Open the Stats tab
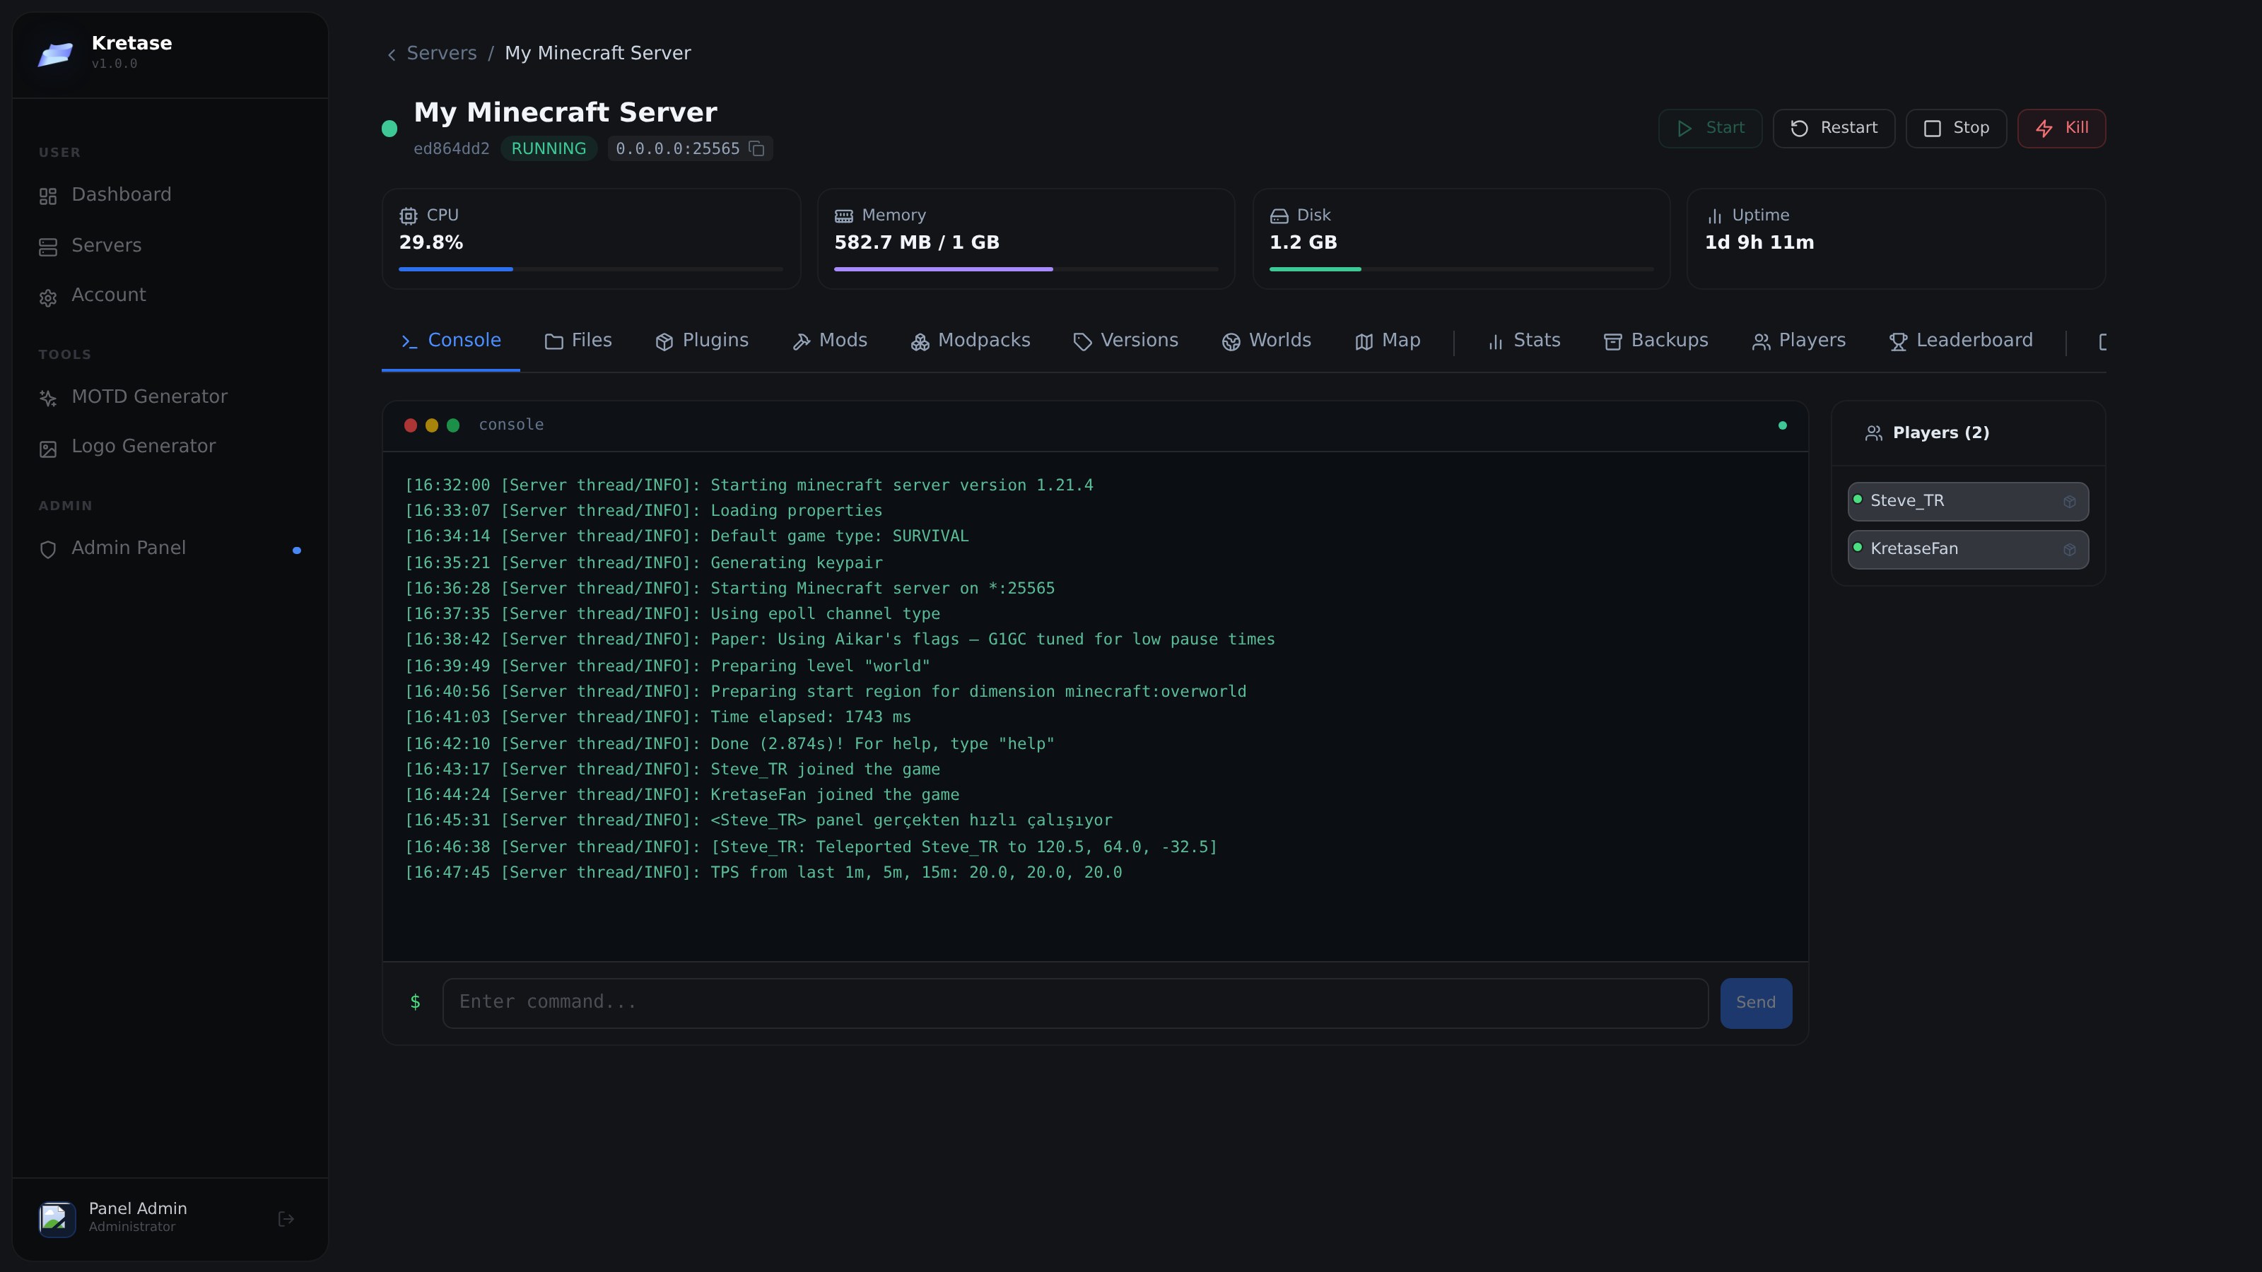 point(1523,341)
